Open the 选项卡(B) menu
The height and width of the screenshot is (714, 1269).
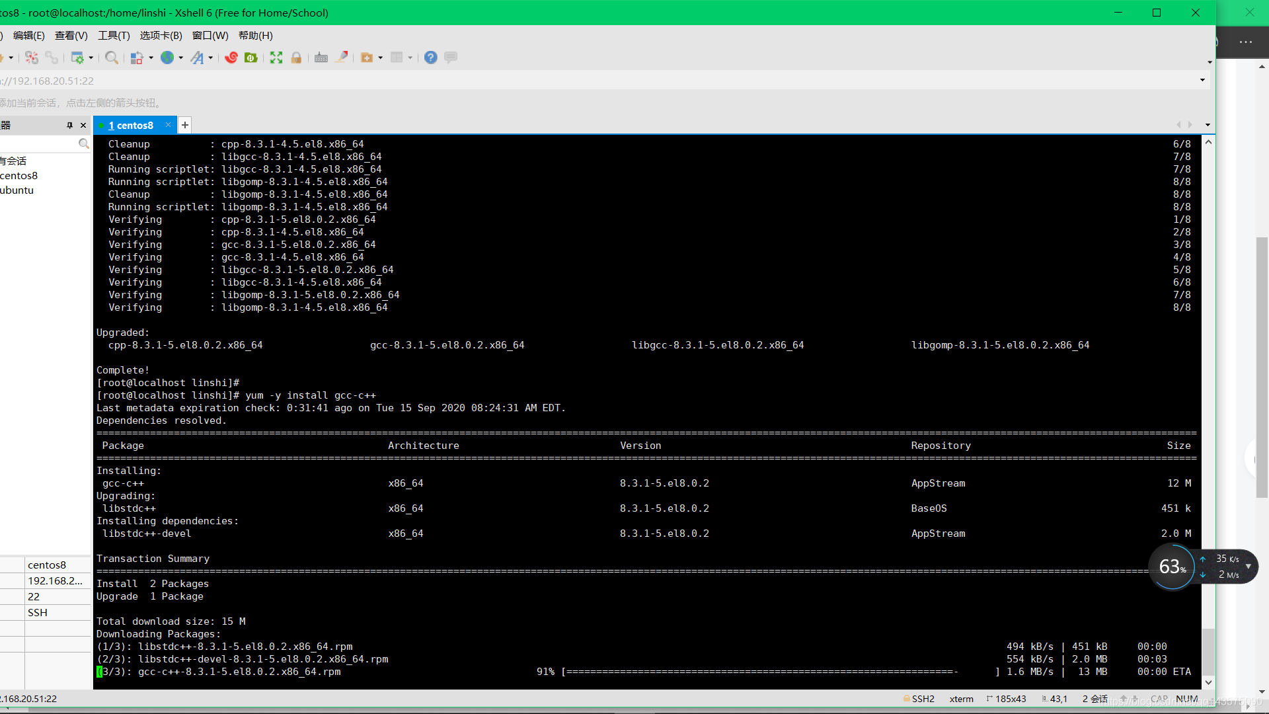point(161,36)
